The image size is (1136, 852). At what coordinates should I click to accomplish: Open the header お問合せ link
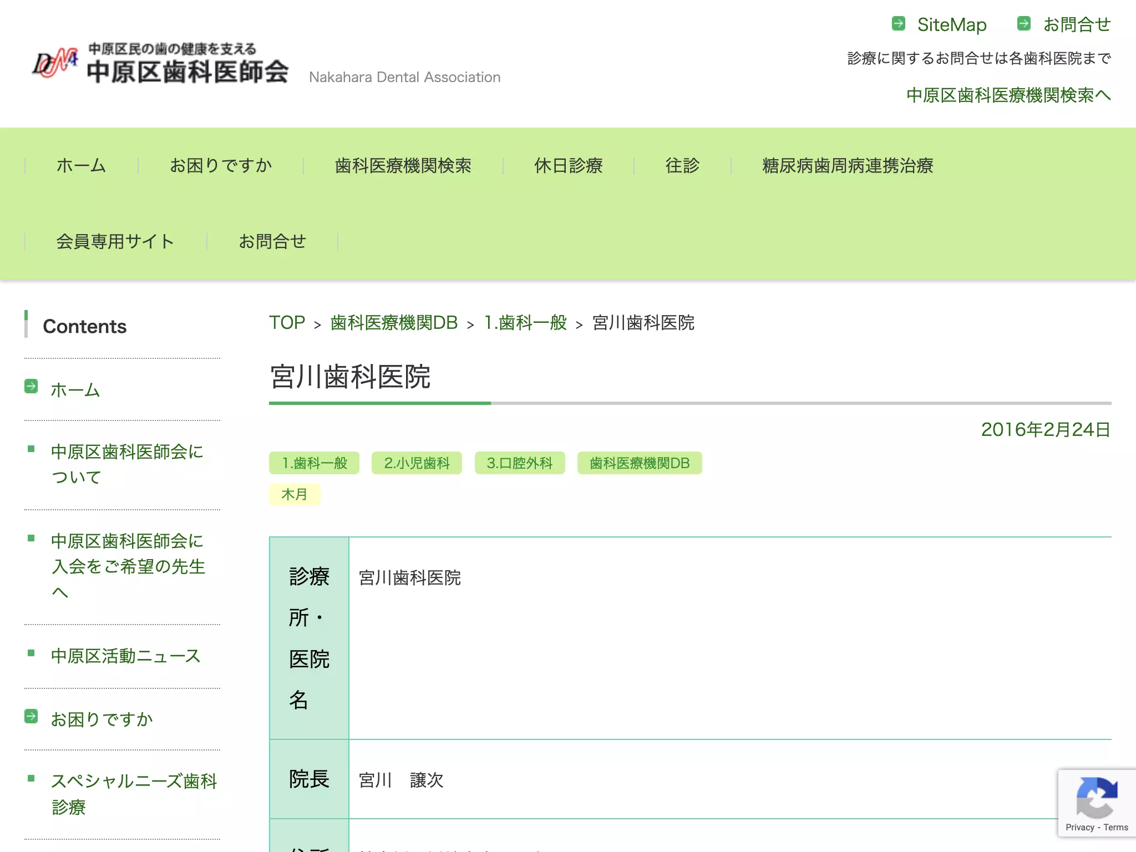point(1077,24)
